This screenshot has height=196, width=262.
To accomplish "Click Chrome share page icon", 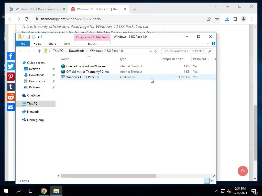I will (209, 19).
